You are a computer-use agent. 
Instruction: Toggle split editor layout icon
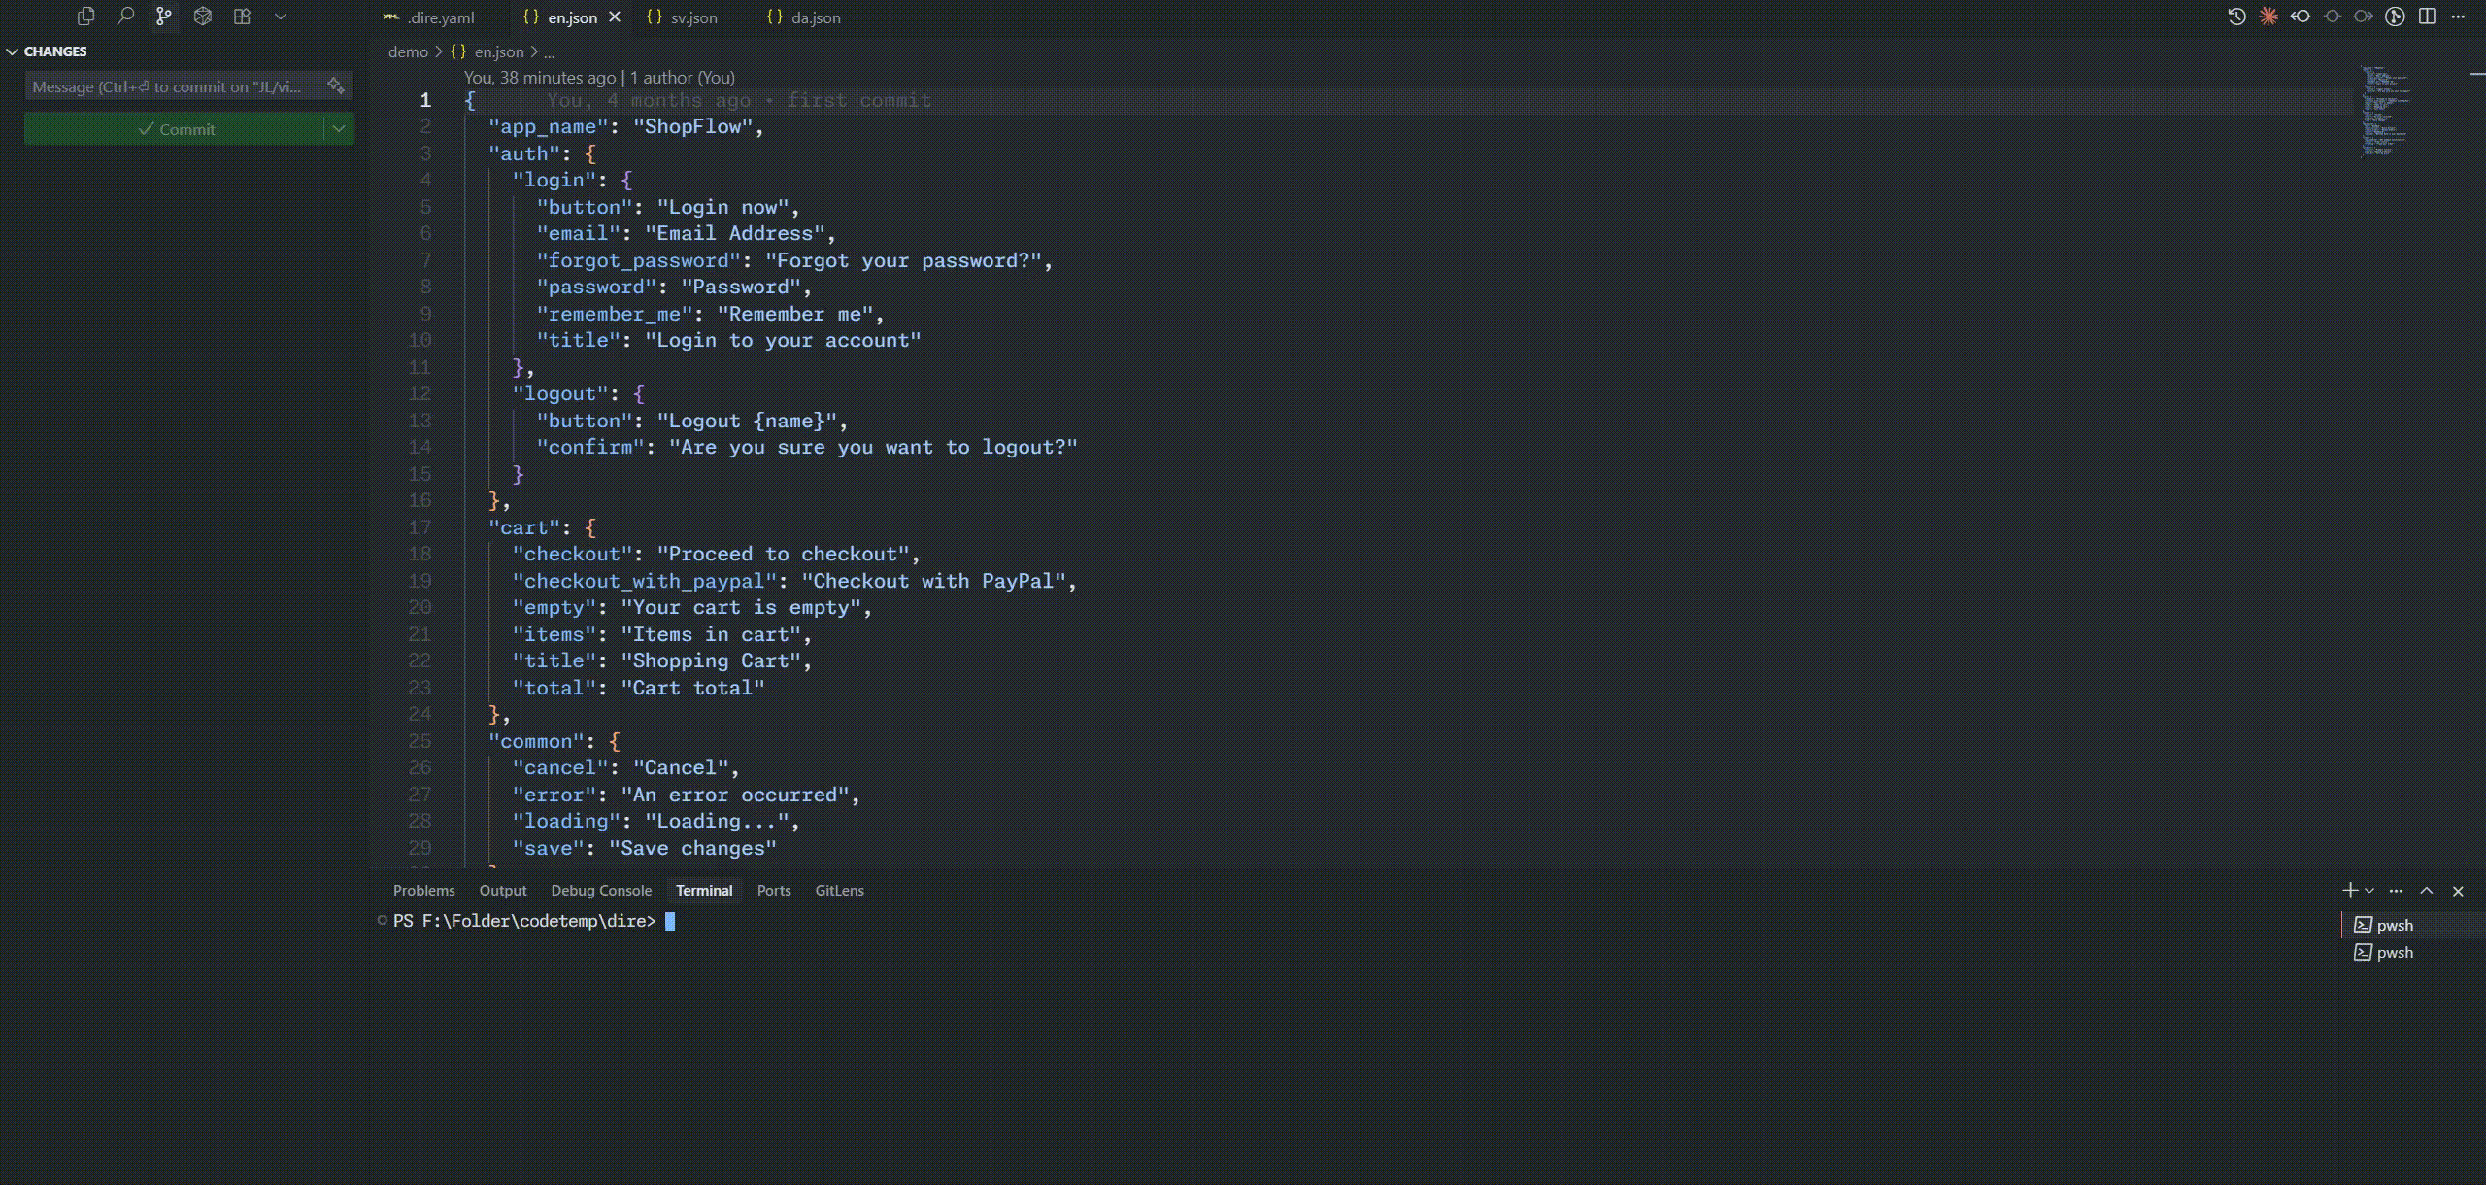coord(2427,17)
